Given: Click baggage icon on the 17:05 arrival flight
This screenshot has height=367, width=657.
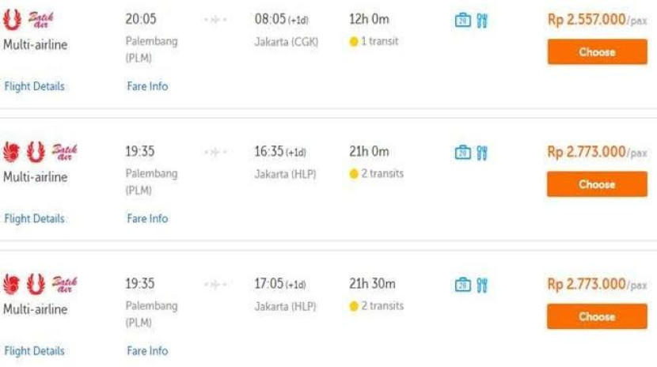Looking at the screenshot, I should 463,285.
